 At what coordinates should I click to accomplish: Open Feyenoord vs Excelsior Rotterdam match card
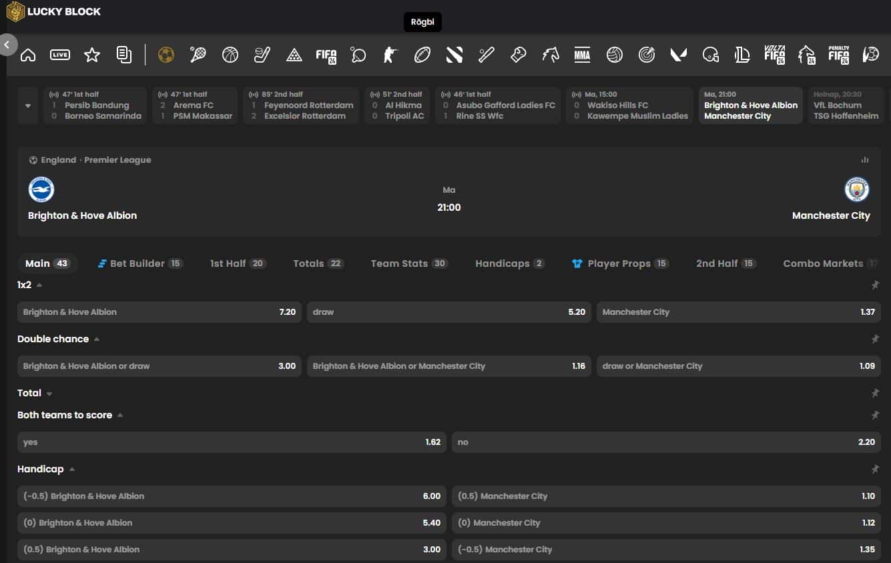coord(301,105)
